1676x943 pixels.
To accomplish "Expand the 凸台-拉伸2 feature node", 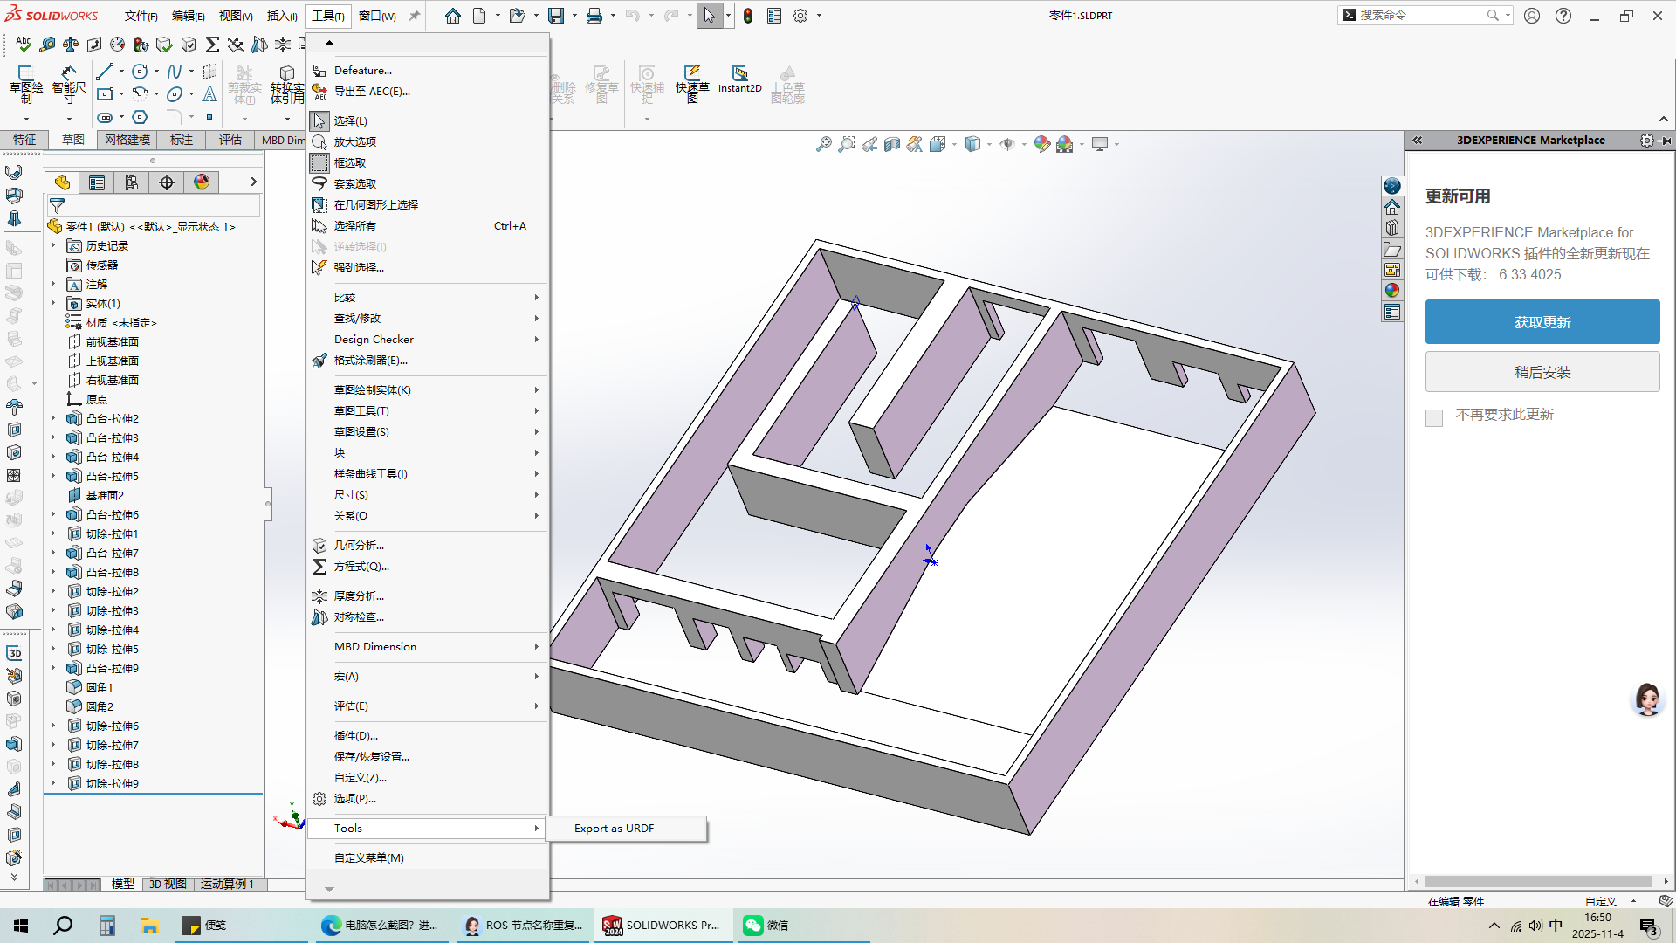I will pyautogui.click(x=53, y=418).
